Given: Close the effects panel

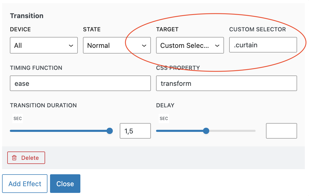Looking at the screenshot, I should pyautogui.click(x=65, y=184).
